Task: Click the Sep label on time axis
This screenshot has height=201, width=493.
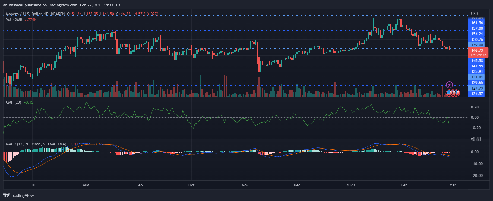Action: [x=139, y=185]
